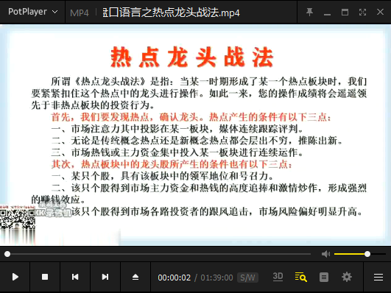
Task: Open a file with the eject icon
Action: pyautogui.click(x=135, y=277)
